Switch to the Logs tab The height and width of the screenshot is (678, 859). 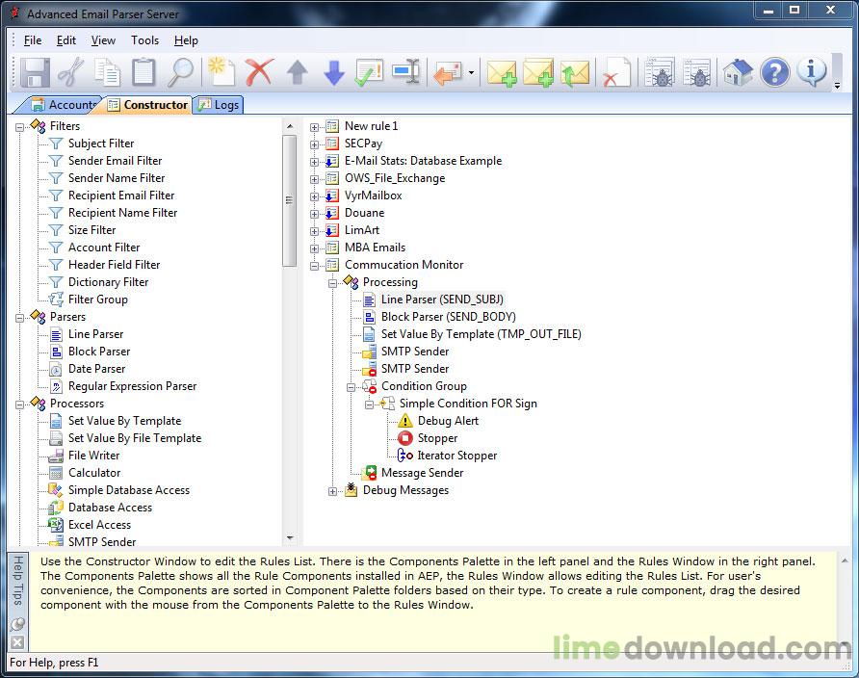click(219, 105)
